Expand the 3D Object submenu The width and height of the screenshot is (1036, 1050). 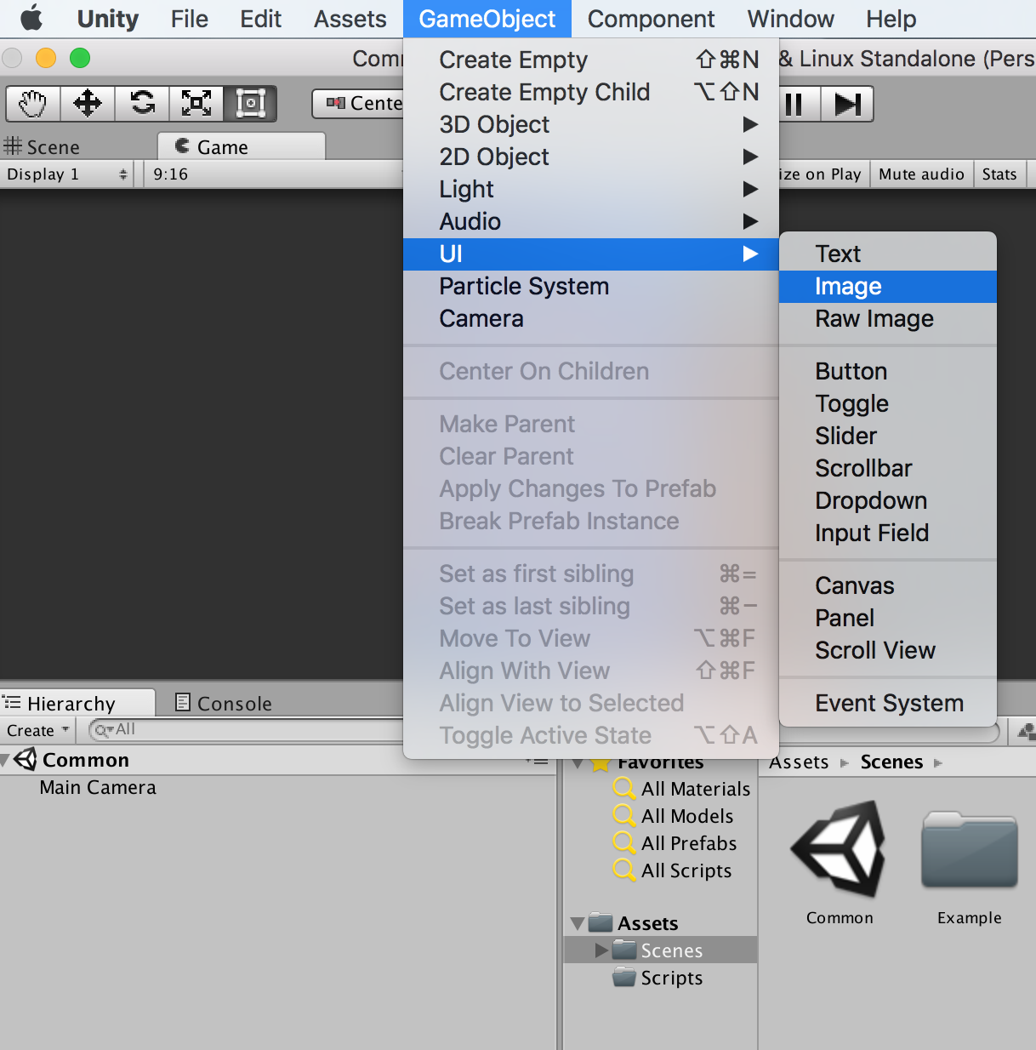[591, 124]
